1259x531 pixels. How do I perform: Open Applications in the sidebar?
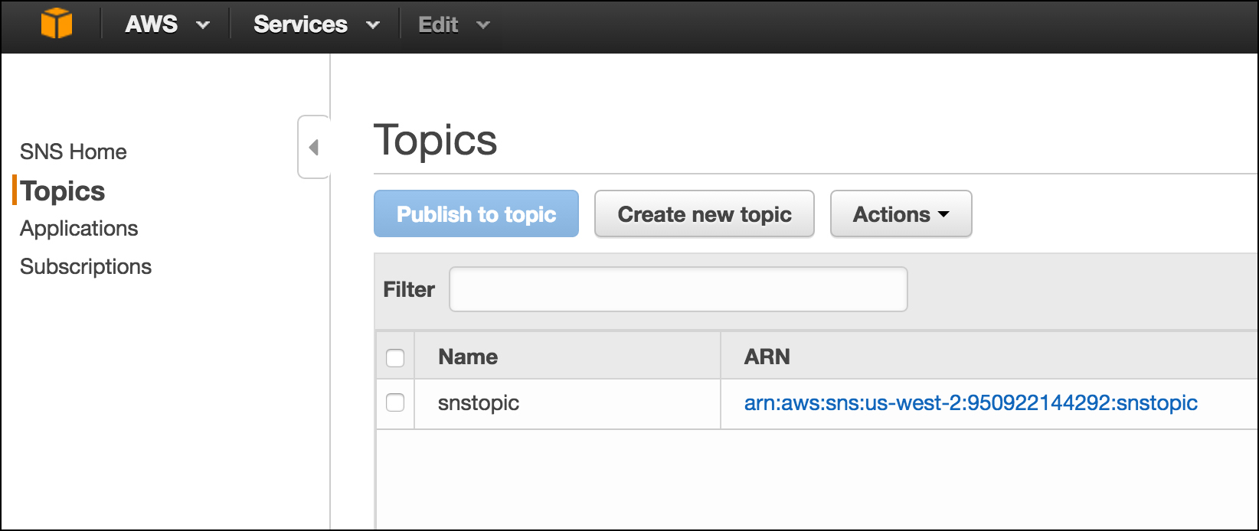[79, 229]
